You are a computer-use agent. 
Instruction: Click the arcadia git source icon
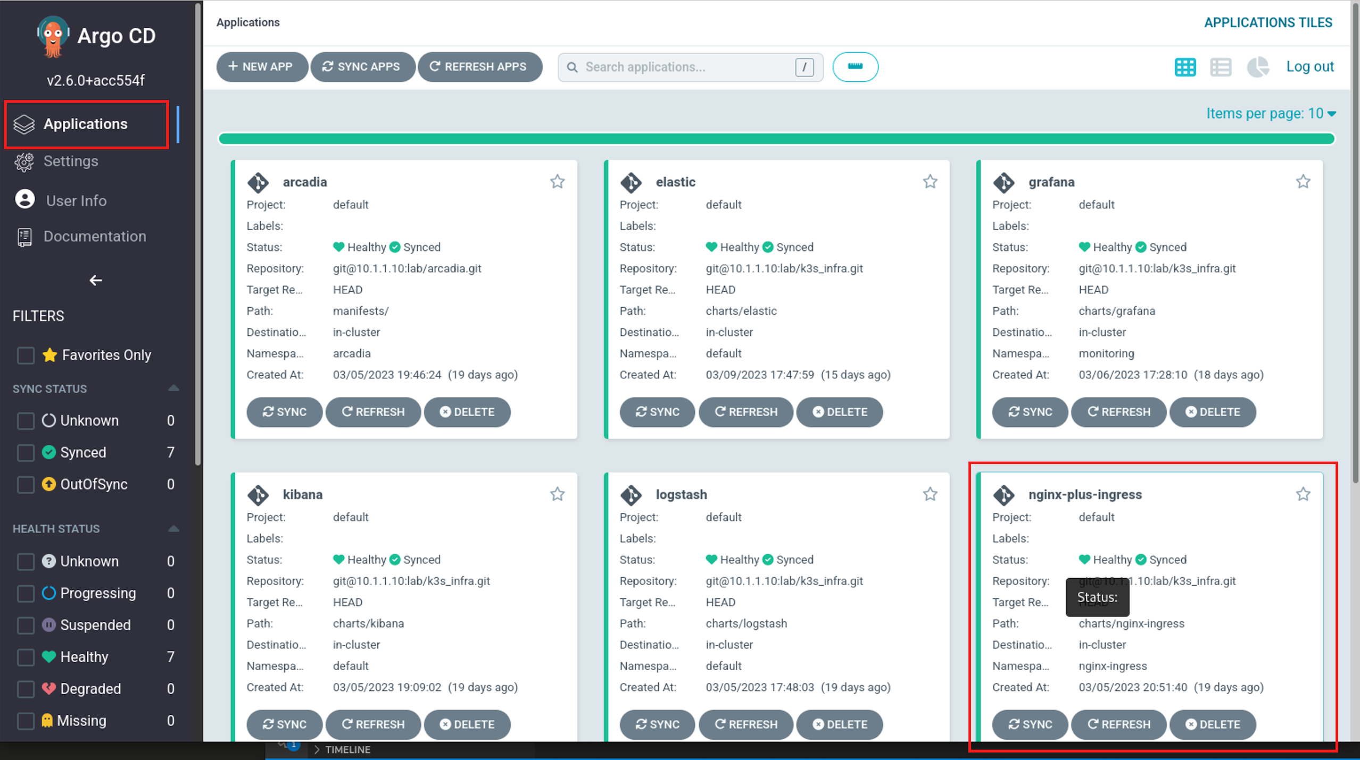pos(258,182)
